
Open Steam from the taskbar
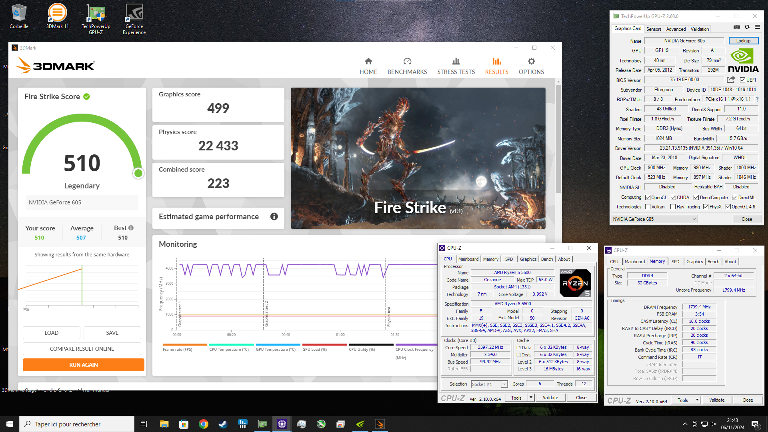(x=223, y=424)
